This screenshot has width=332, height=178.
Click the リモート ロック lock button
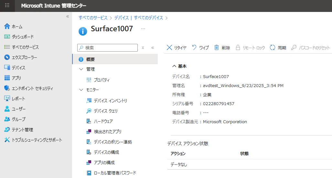250,48
